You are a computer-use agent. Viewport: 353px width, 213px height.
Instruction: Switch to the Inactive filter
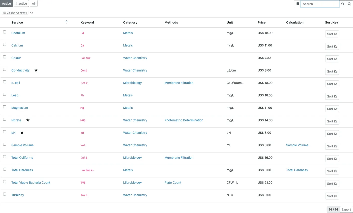[21, 4]
